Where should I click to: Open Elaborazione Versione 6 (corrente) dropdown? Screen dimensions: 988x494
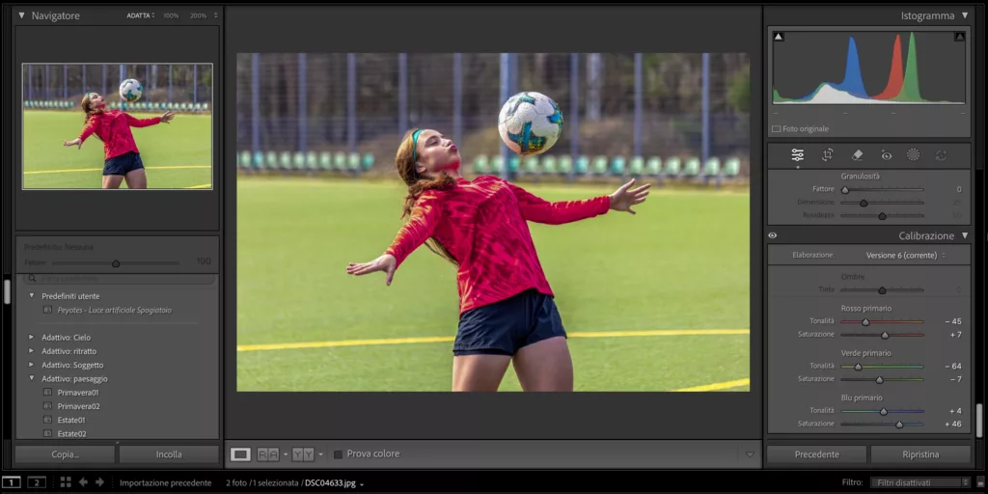tap(906, 255)
